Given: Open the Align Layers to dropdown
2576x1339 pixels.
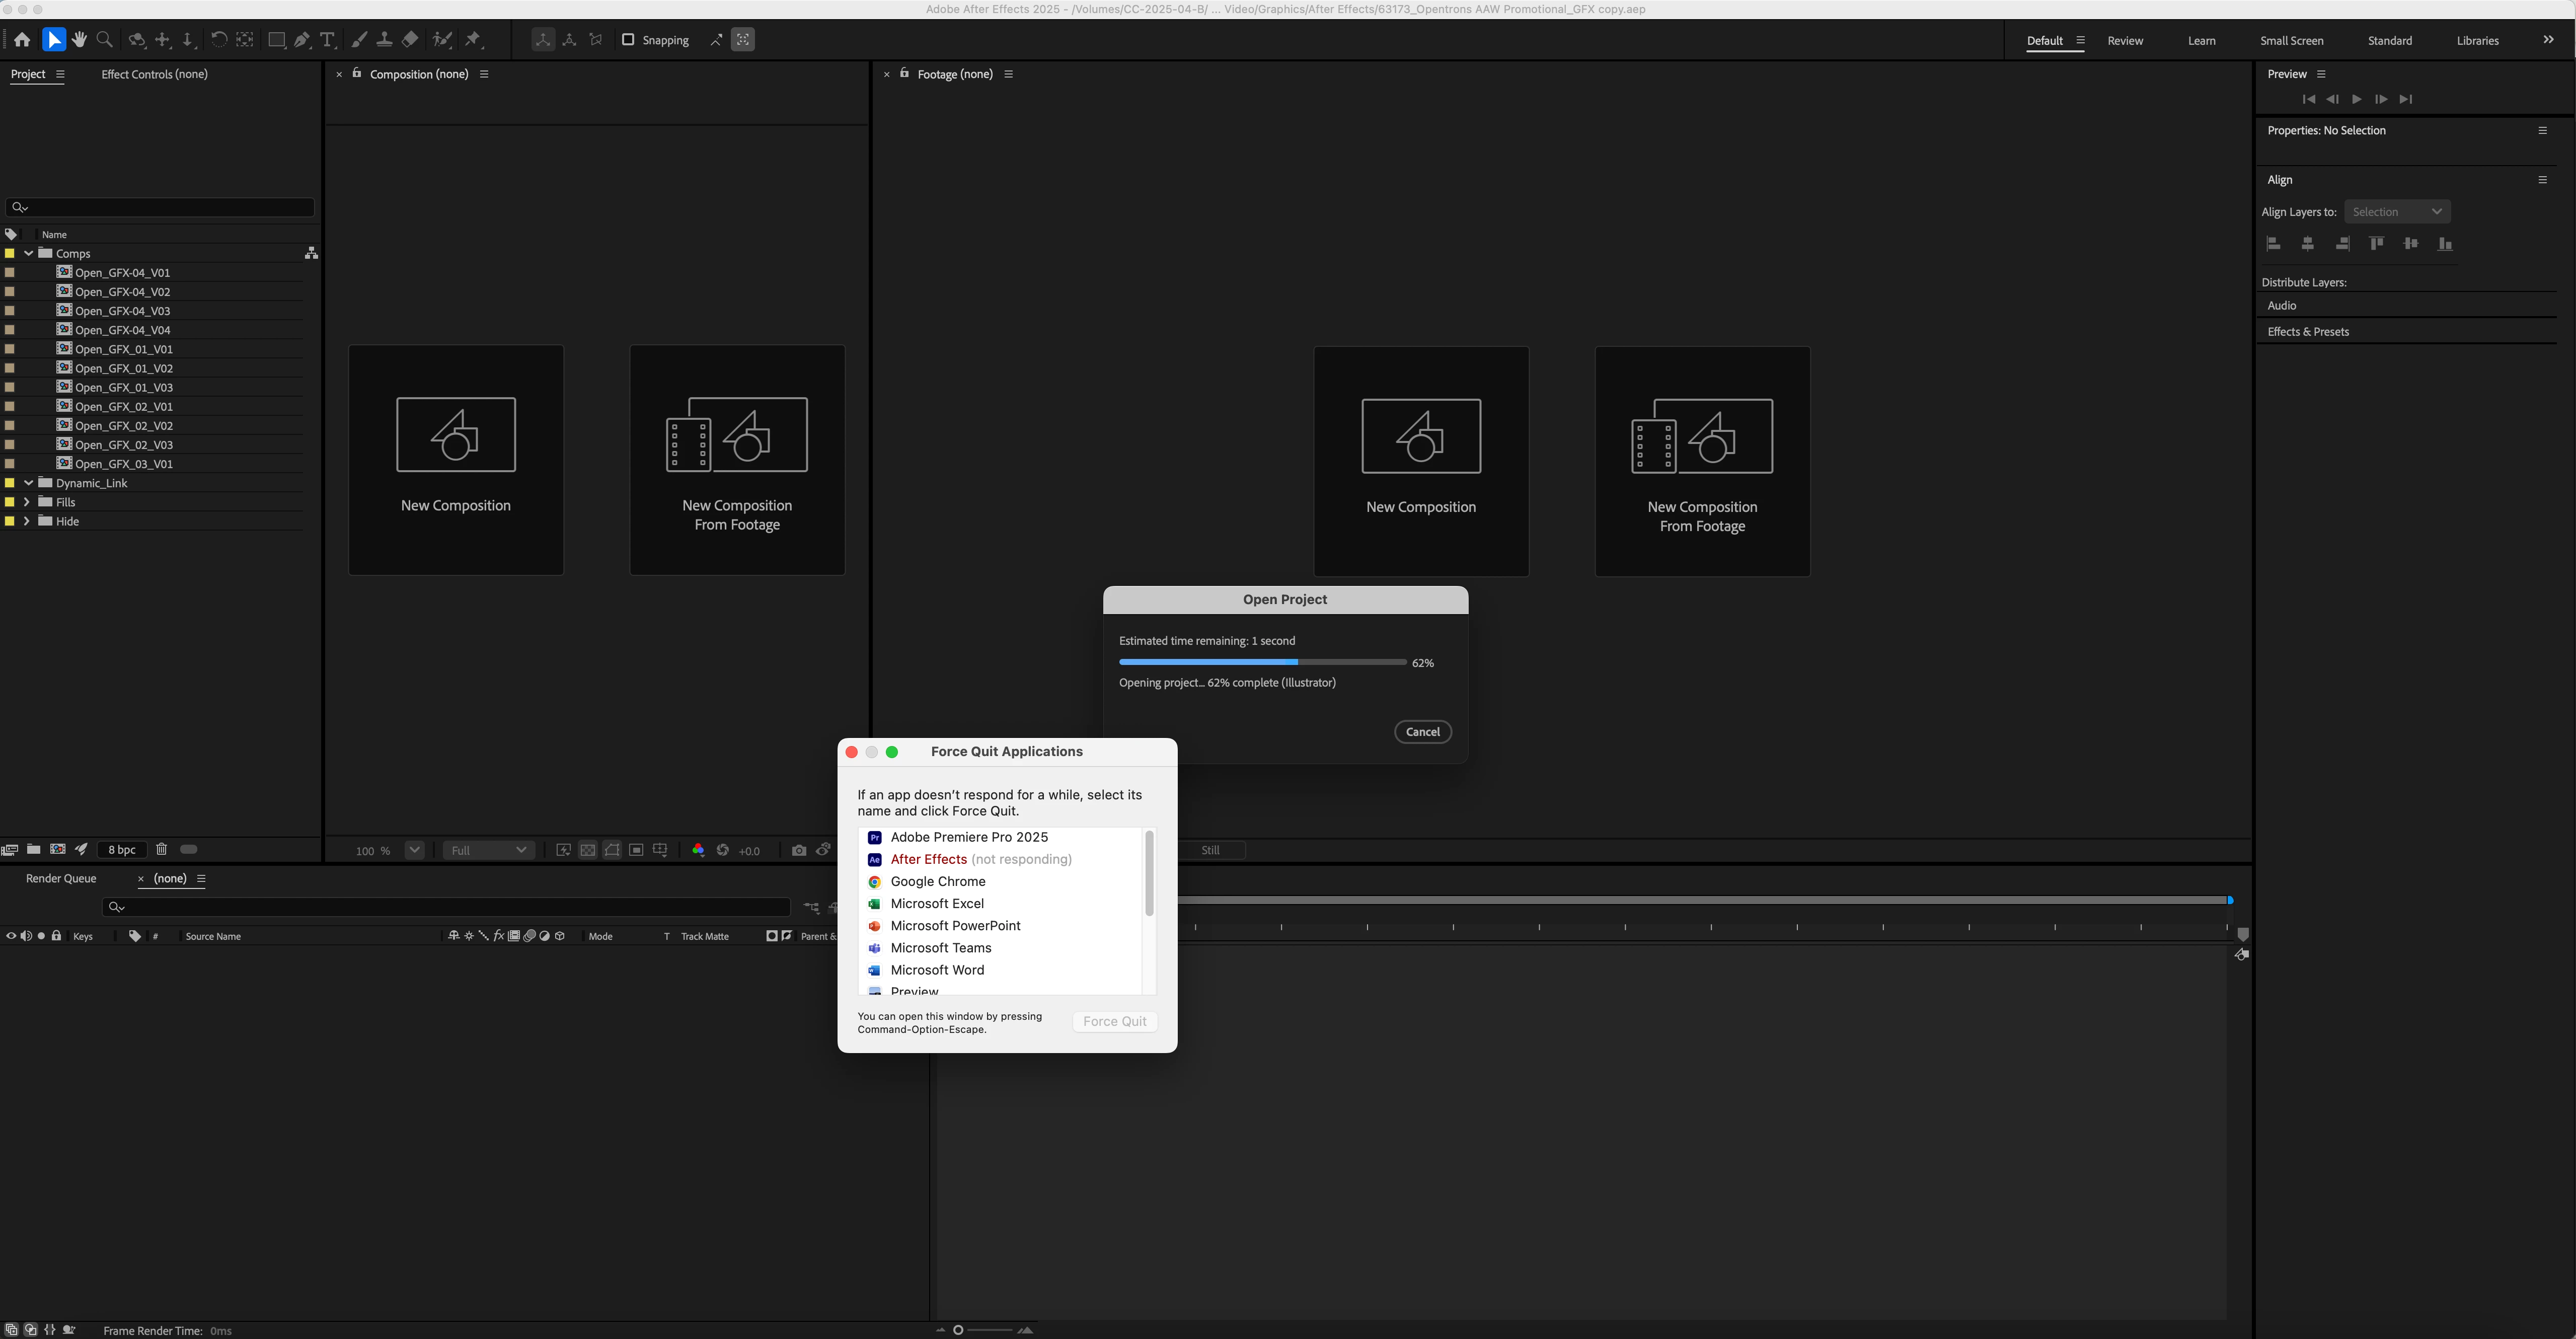Looking at the screenshot, I should (x=2396, y=212).
